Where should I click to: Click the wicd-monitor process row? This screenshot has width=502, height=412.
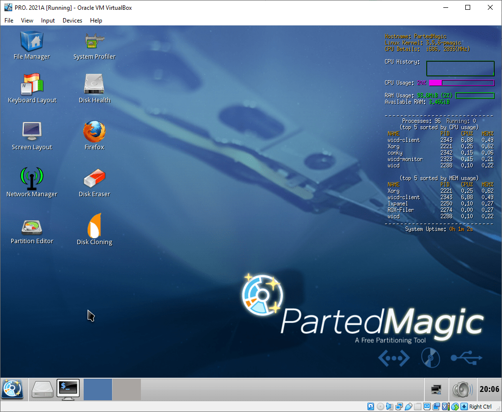pos(440,159)
